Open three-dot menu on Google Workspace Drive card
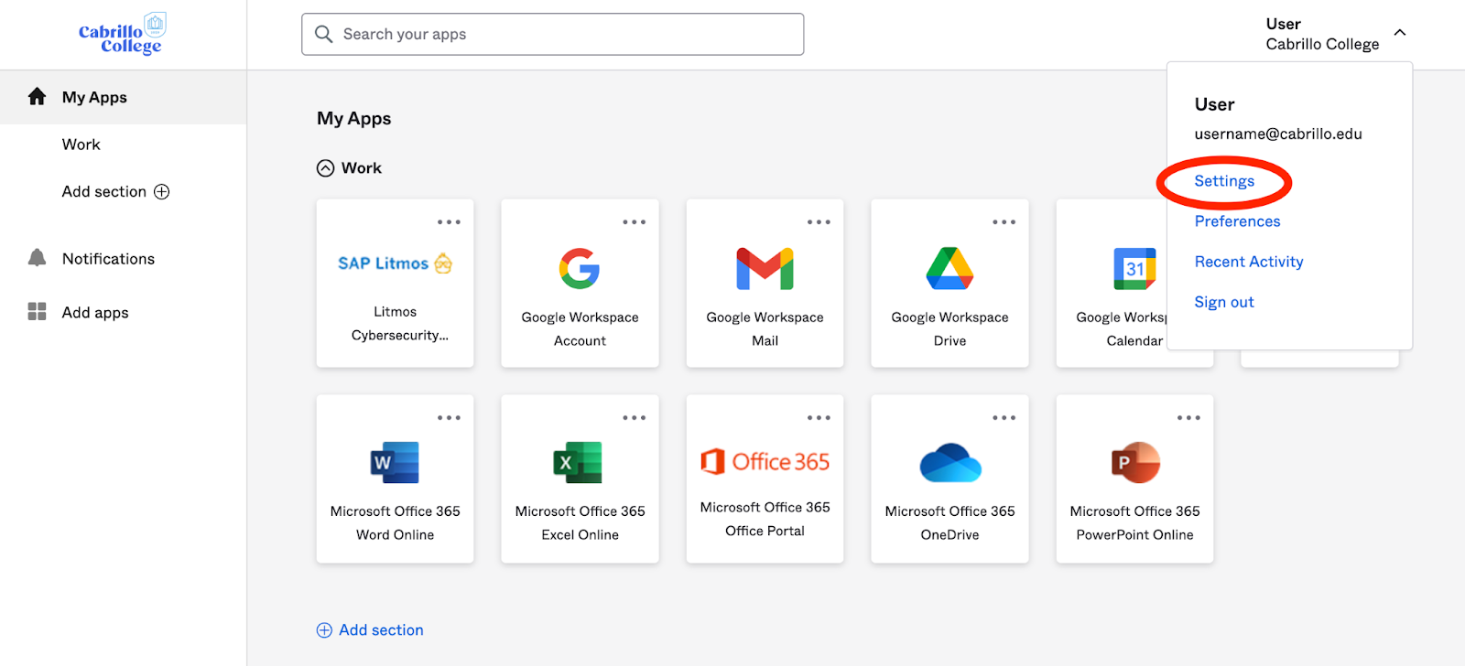The image size is (1465, 666). pos(1004,222)
